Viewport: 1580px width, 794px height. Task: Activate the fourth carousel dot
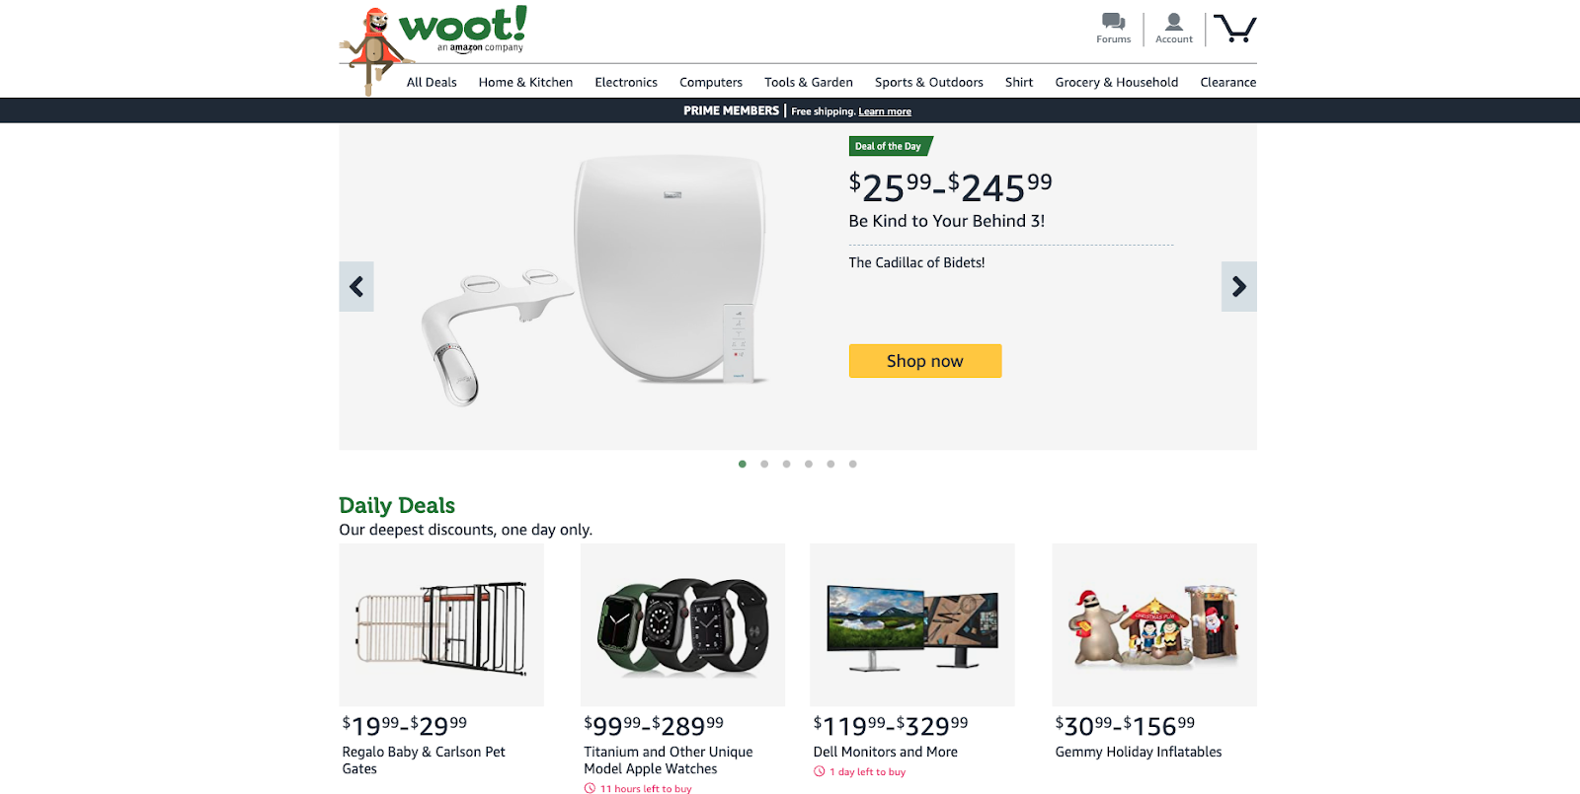[808, 464]
